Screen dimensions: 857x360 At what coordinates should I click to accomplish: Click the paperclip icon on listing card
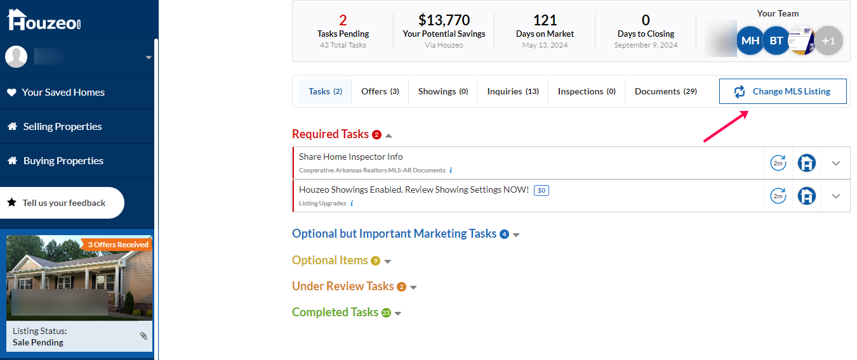point(143,336)
